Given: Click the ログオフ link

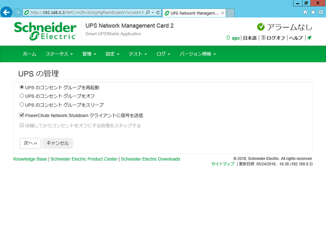Looking at the screenshot, I should coord(276,38).
